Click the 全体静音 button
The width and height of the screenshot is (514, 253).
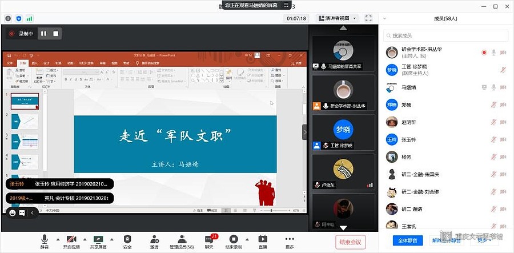pos(408,240)
